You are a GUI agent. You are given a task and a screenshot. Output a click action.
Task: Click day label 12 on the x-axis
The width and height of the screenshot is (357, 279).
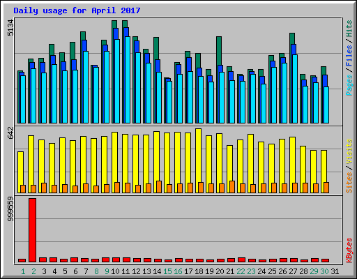pyautogui.click(x=136, y=271)
